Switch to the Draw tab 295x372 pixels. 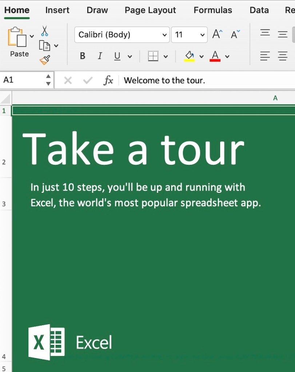pyautogui.click(x=97, y=10)
